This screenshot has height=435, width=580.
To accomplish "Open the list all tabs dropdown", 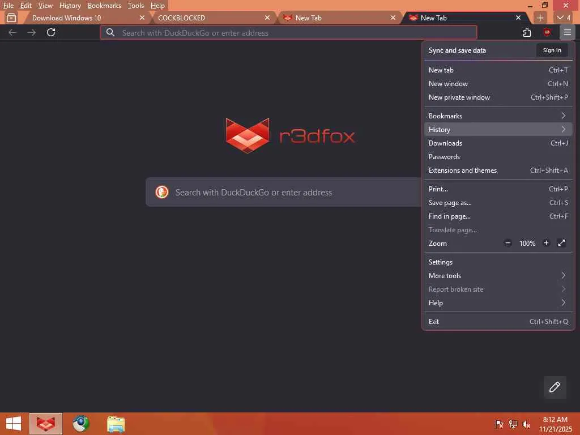I will [564, 18].
